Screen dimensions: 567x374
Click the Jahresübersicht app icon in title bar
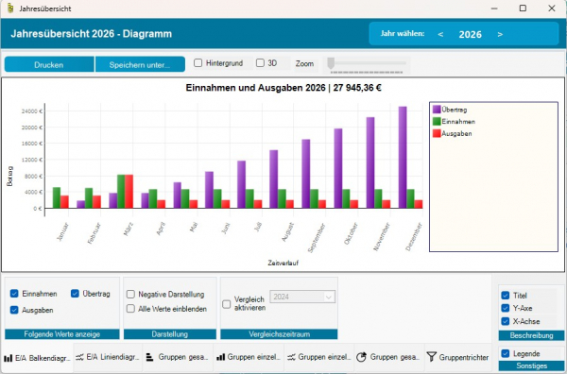coord(10,8)
